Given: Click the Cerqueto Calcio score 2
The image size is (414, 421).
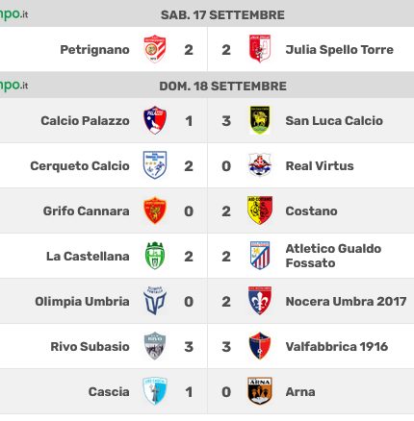Looking at the screenshot, I should (189, 166).
